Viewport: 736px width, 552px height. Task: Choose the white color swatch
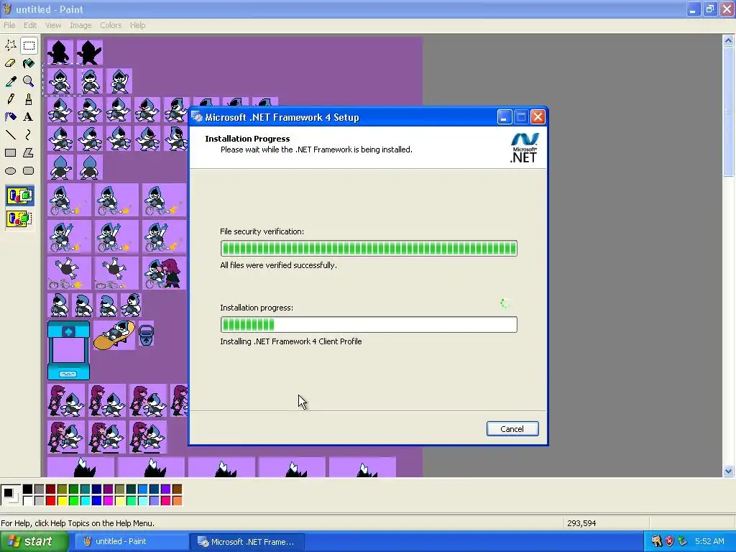coord(28,501)
